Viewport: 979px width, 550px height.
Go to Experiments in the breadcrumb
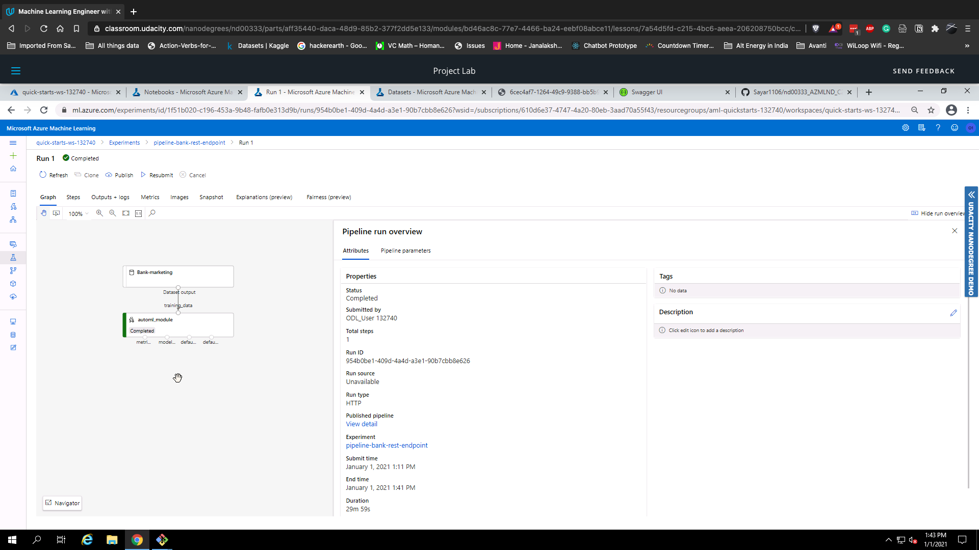pos(124,143)
